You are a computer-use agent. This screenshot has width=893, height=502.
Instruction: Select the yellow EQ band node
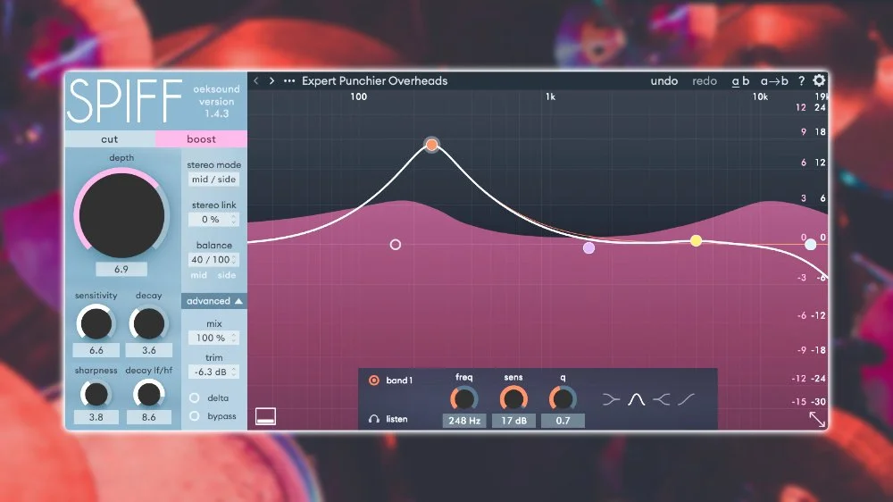point(696,240)
